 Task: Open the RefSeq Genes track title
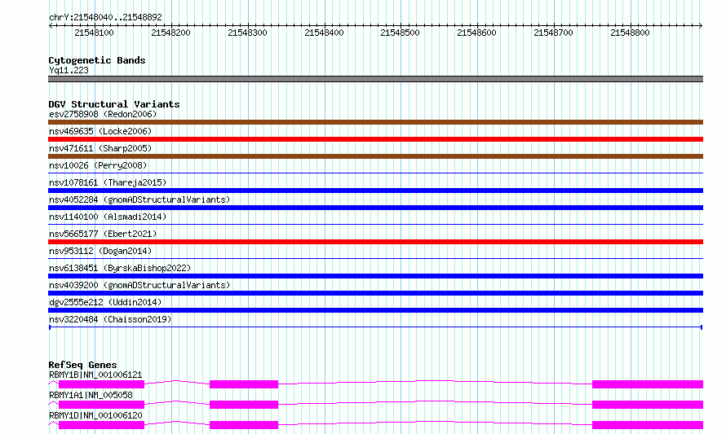coord(83,365)
